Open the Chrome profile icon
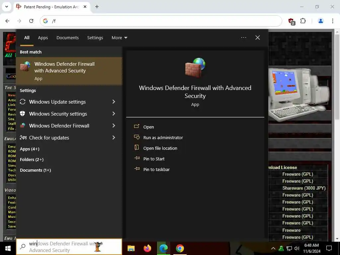340x255 pixels. click(321, 21)
